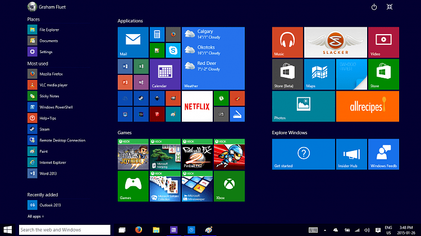
Task: Open the Windows Feedback tile
Action: tap(383, 154)
